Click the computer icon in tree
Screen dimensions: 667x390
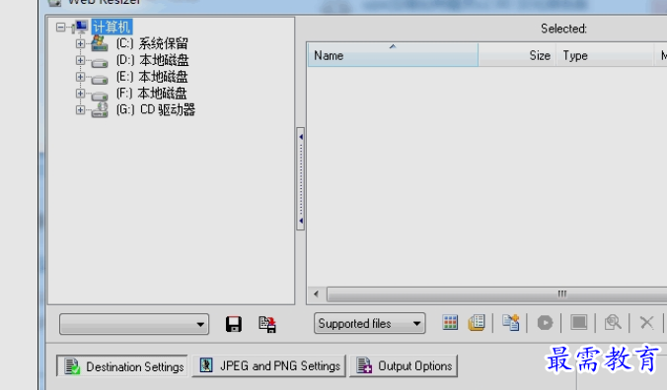click(81, 27)
